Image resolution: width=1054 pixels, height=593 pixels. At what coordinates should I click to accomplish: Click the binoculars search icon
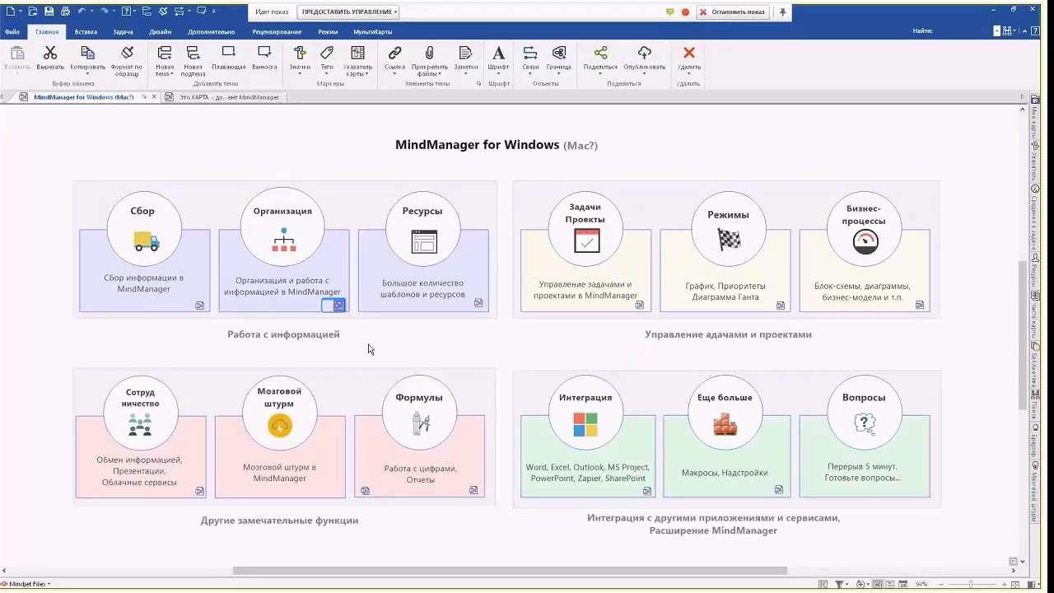(x=1007, y=31)
